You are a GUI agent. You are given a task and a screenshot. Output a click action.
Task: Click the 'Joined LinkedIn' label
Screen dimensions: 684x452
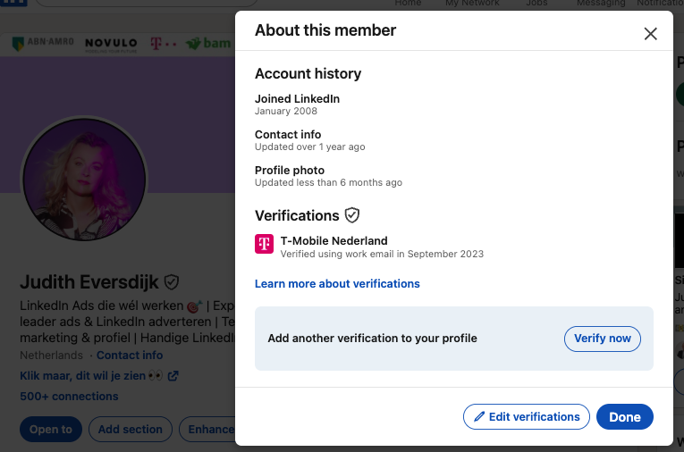(297, 99)
